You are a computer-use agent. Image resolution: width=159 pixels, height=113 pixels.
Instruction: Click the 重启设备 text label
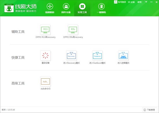[x=45, y=63]
